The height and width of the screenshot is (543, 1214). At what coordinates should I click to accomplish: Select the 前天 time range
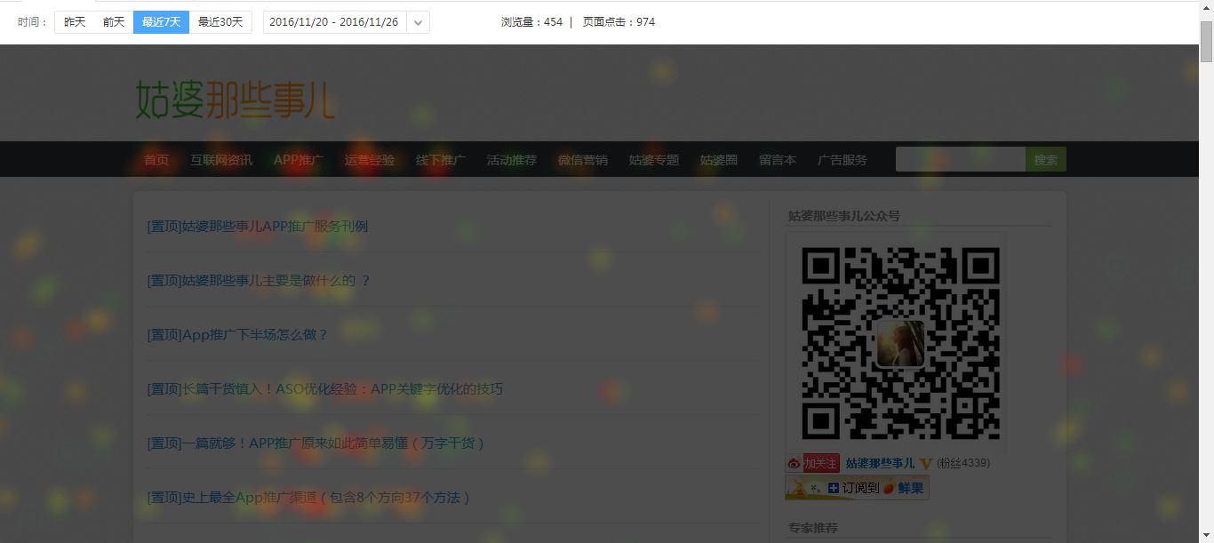point(114,22)
